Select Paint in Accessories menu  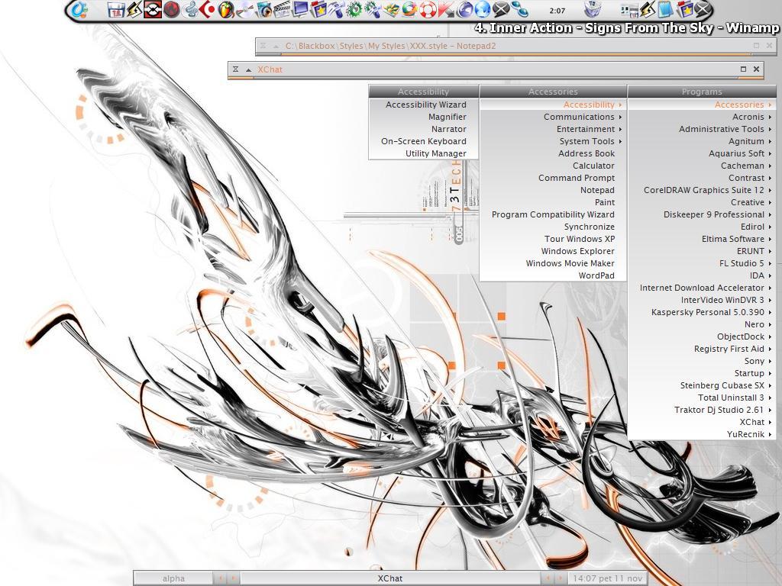click(x=553, y=202)
